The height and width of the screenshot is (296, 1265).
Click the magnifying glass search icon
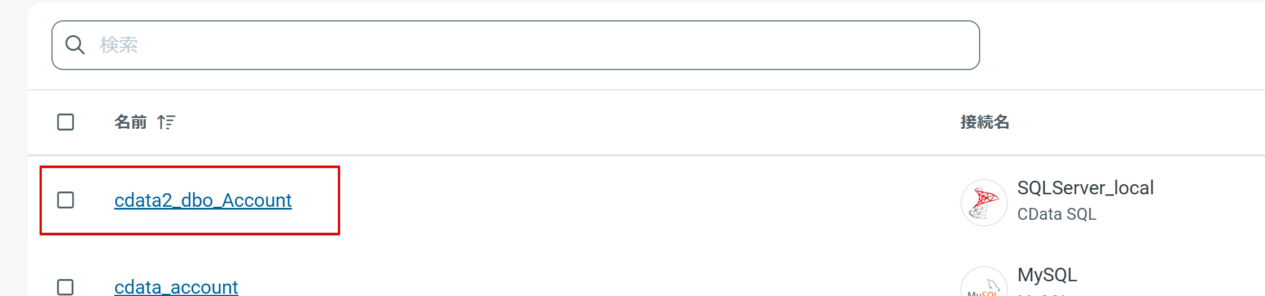coord(75,45)
